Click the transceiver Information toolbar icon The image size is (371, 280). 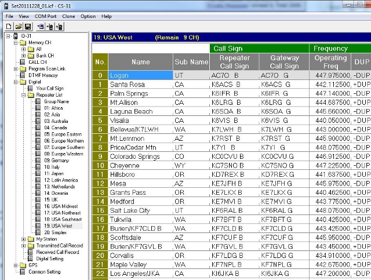click(x=61, y=27)
